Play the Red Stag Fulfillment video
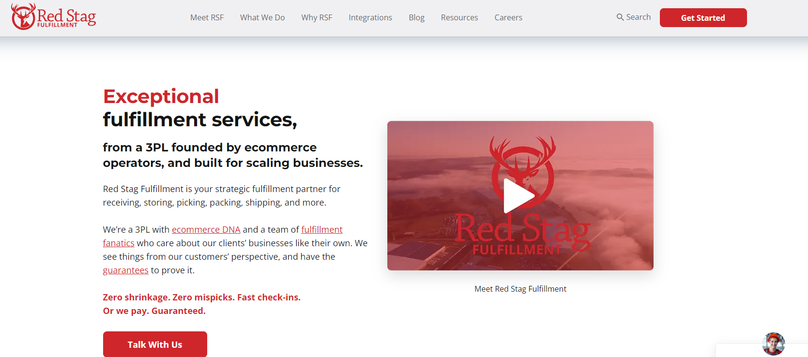This screenshot has height=357, width=808. 519,196
